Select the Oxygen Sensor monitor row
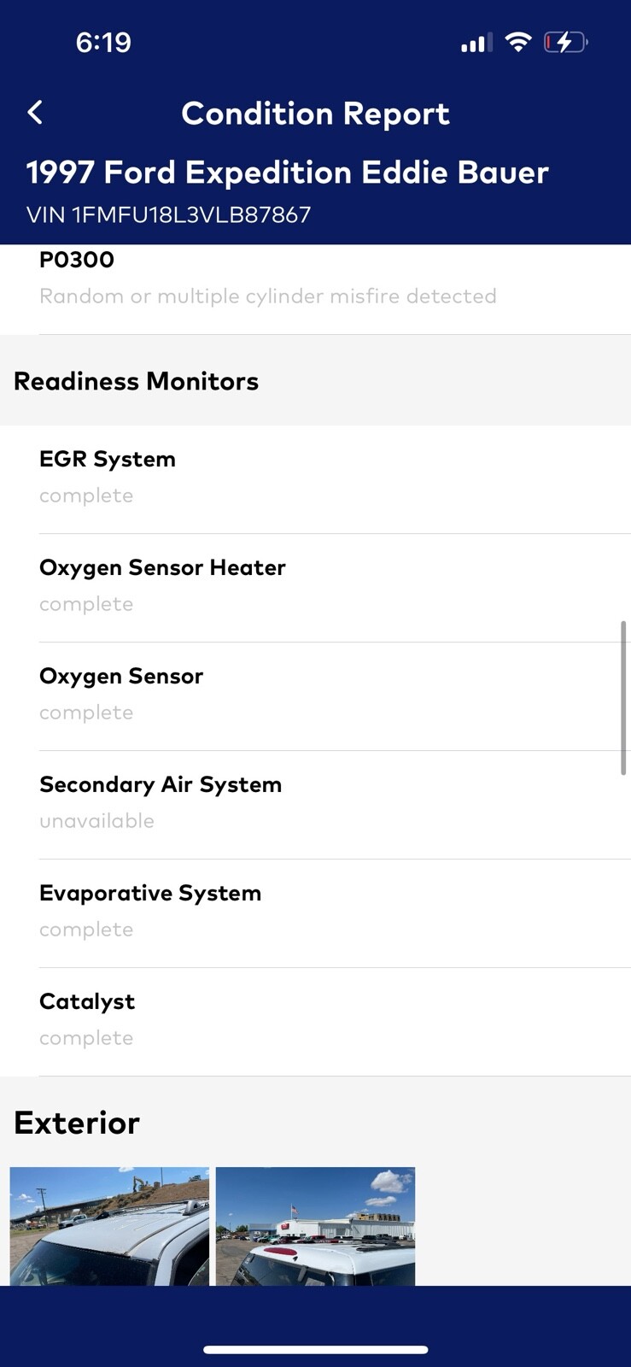The height and width of the screenshot is (1367, 631). click(x=315, y=694)
